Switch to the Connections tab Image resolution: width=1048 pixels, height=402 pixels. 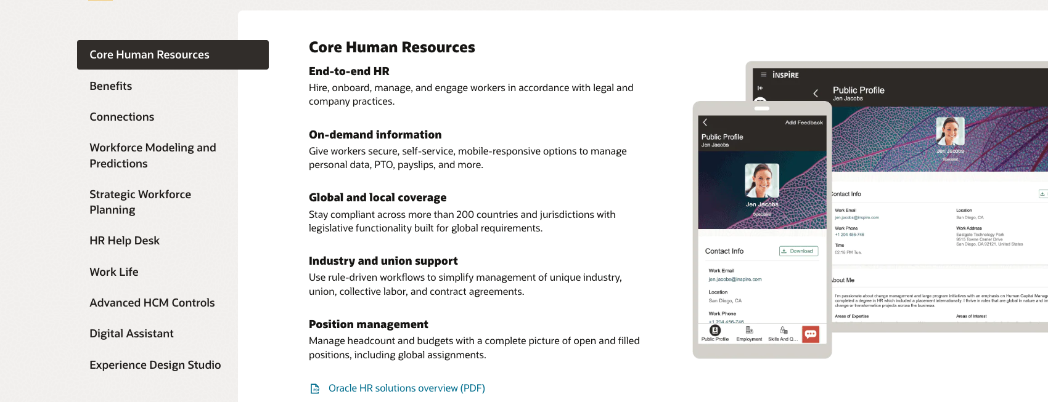click(121, 117)
